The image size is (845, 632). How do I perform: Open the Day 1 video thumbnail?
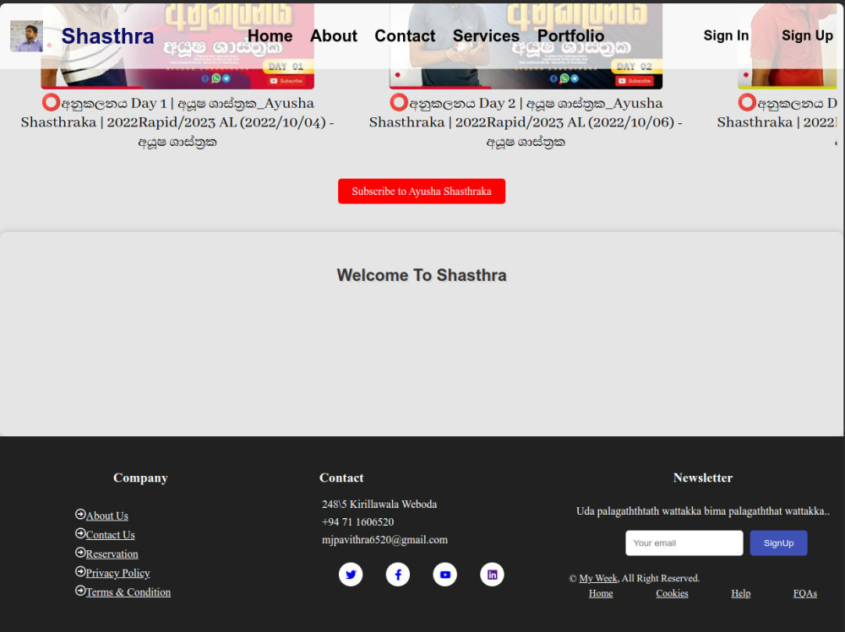(177, 46)
